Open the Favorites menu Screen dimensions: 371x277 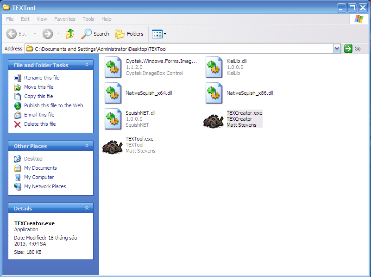64,19
